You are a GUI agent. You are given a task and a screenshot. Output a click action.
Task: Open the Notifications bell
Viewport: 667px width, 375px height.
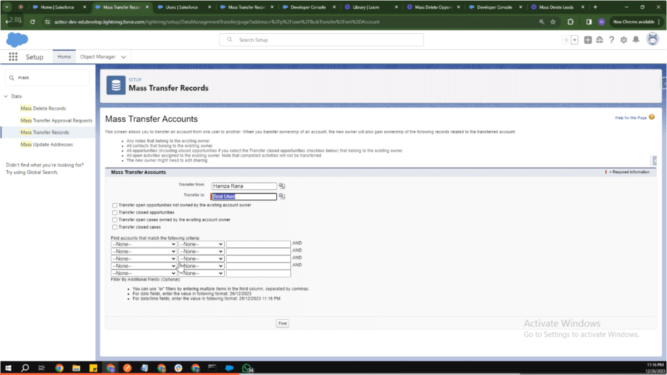(636, 40)
